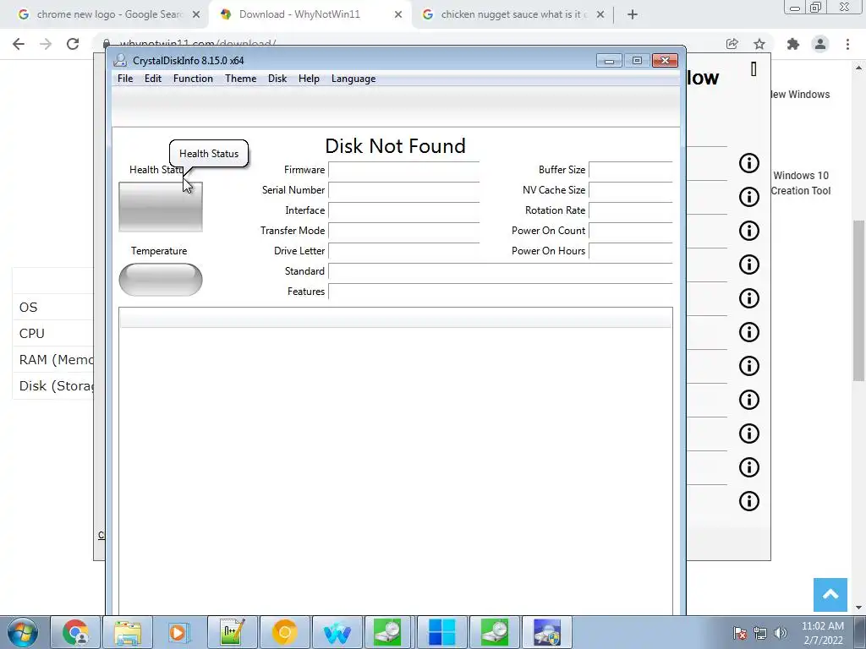
Task: Click the Standard field
Action: point(501,271)
